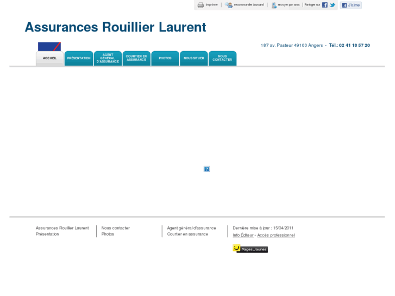
Task: Open footer Photos link
Action: tap(108, 234)
